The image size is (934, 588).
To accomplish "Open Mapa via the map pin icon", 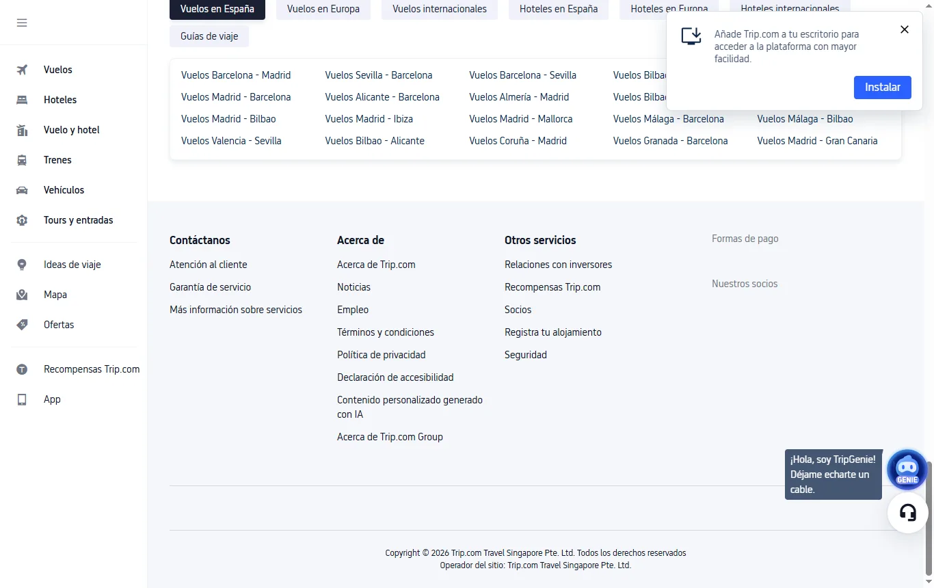I will 22,295.
